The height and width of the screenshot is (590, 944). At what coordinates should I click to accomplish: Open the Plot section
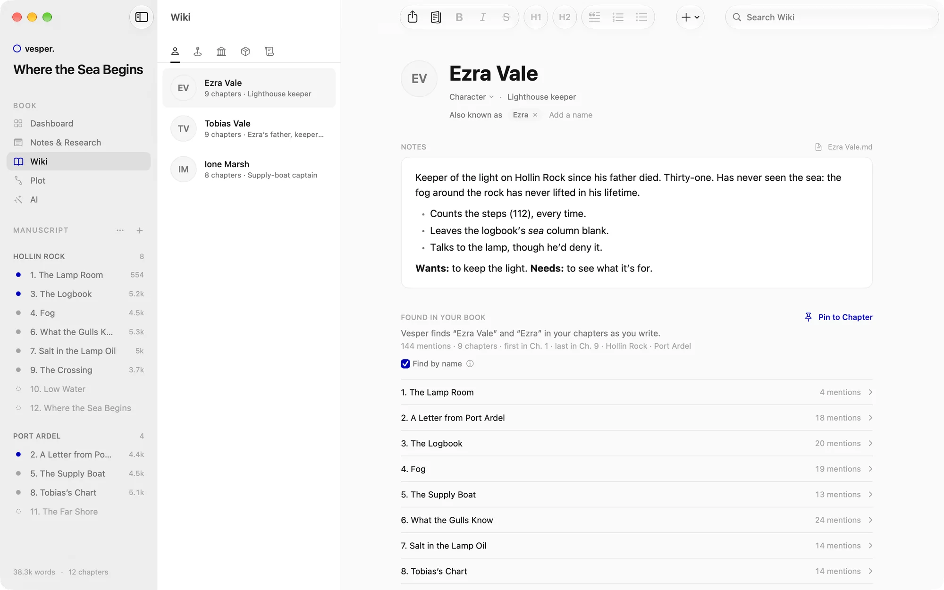tap(79, 180)
